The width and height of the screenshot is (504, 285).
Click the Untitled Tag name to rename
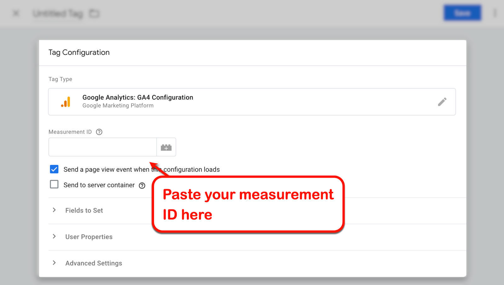coord(58,14)
